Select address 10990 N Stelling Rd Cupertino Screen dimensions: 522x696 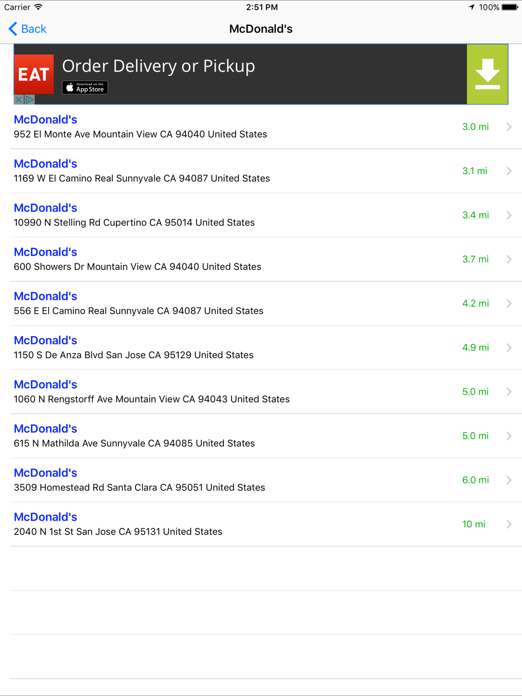[x=134, y=223]
